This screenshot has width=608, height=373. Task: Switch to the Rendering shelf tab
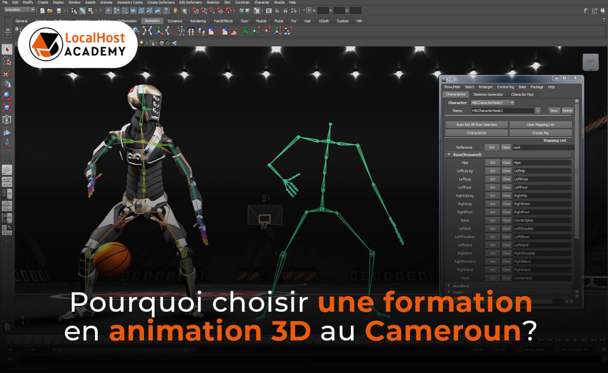click(198, 21)
